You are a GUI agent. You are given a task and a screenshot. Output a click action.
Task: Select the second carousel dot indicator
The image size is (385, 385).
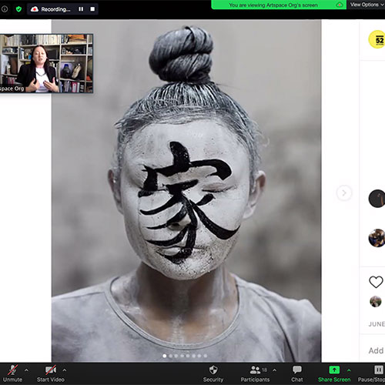pyautogui.click(x=170, y=356)
